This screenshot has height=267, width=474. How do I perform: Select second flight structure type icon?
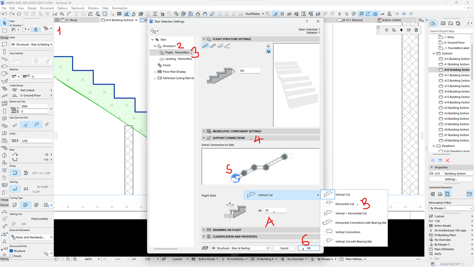213,46
